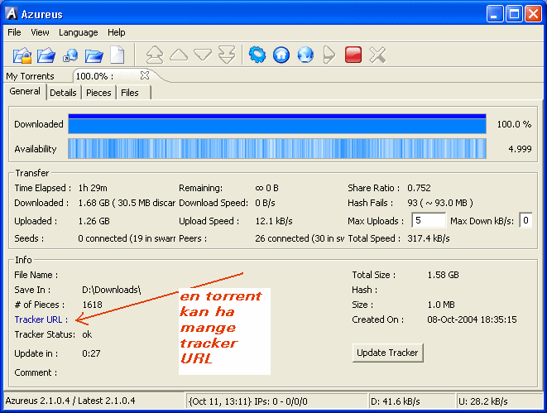
Task: Open the File menu
Action: [14, 32]
